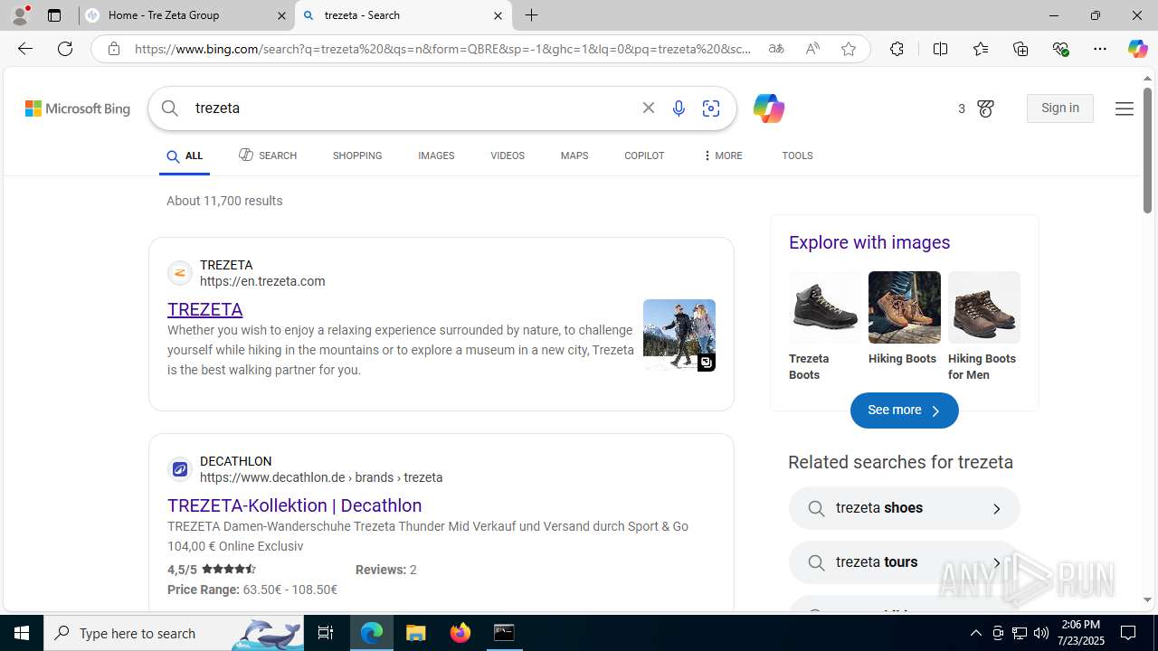
Task: Open TREZETA-Kollektion | Decathlon link
Action: 295,505
